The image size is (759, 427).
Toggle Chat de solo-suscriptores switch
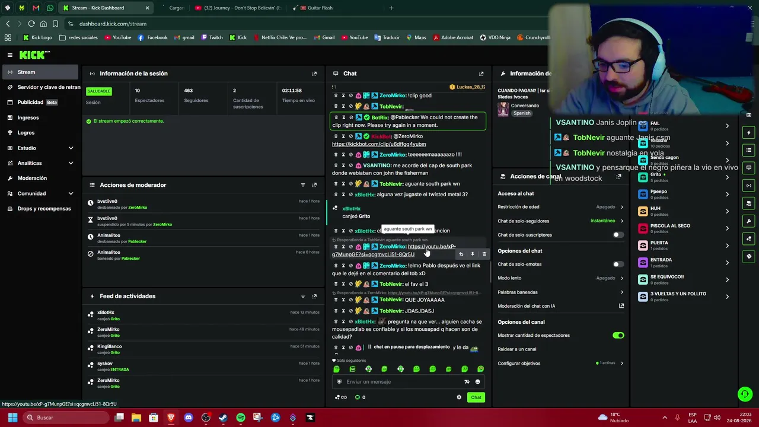coord(618,235)
